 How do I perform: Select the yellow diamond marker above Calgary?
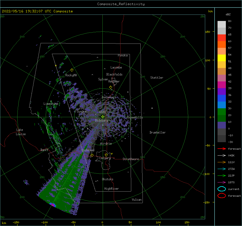point(106,155)
